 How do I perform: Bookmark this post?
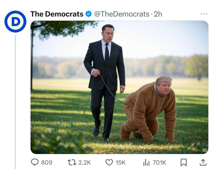click(184, 162)
